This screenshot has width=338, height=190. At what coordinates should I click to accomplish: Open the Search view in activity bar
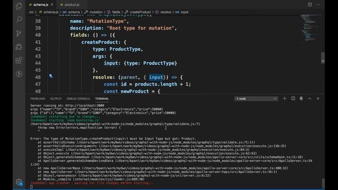coord(19,20)
